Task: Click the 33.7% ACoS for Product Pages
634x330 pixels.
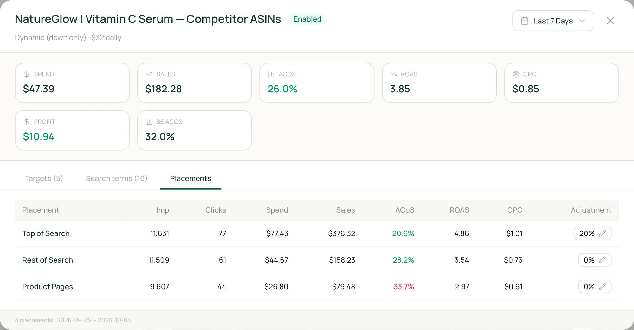Action: [404, 287]
